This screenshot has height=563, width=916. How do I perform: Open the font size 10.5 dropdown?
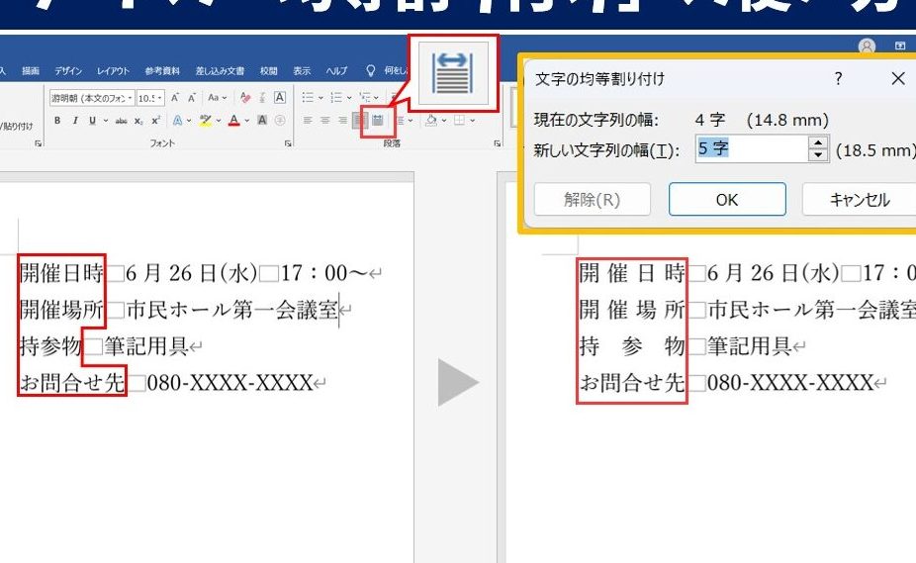[159, 98]
